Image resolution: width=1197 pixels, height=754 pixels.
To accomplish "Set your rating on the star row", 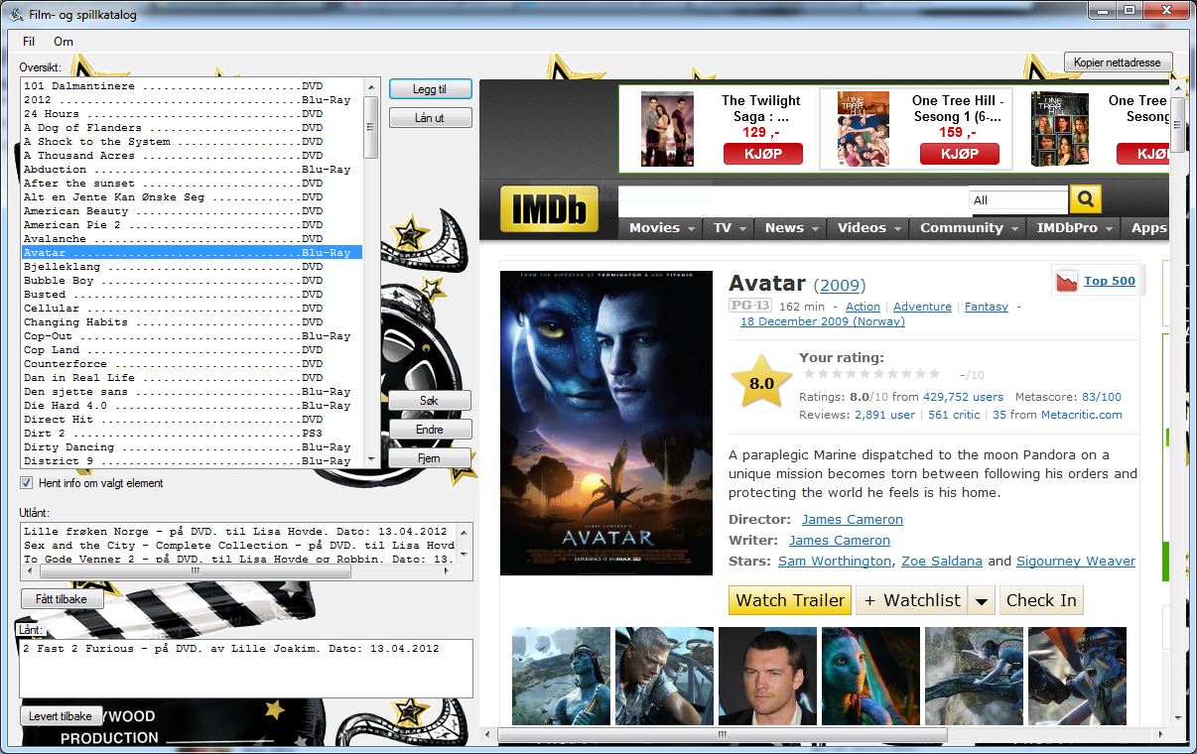I will click(871, 374).
